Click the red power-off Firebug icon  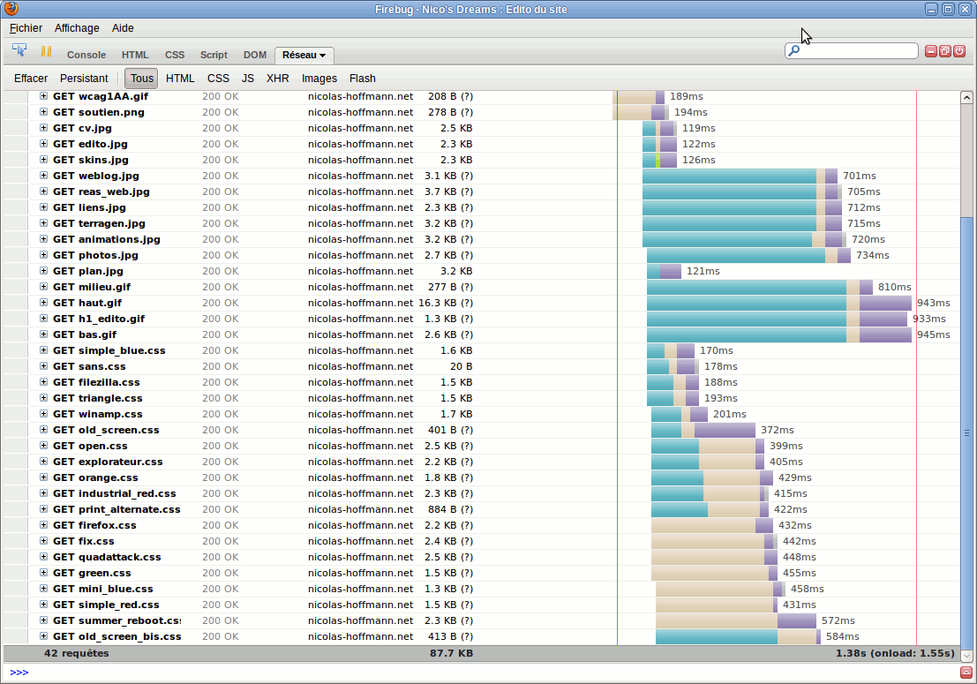pyautogui.click(x=959, y=51)
